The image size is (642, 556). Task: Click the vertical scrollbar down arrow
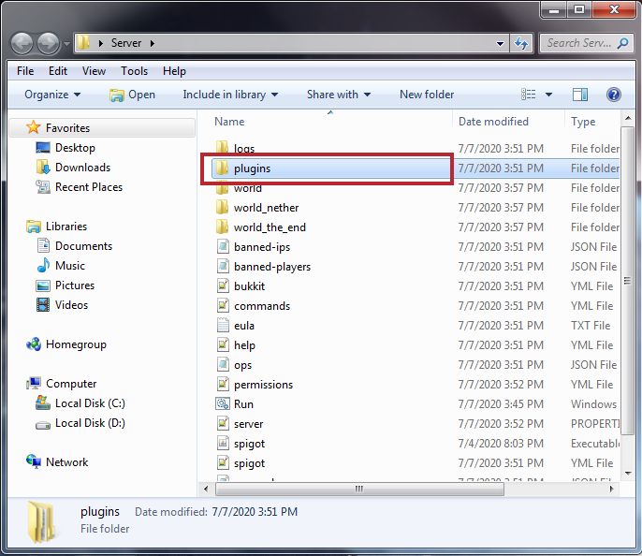(628, 474)
